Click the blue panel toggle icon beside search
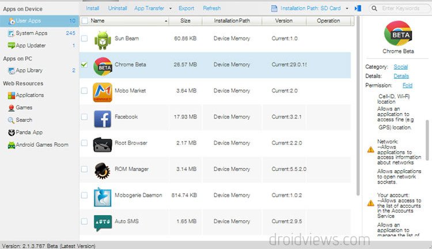The image size is (432, 249). pos(358,8)
